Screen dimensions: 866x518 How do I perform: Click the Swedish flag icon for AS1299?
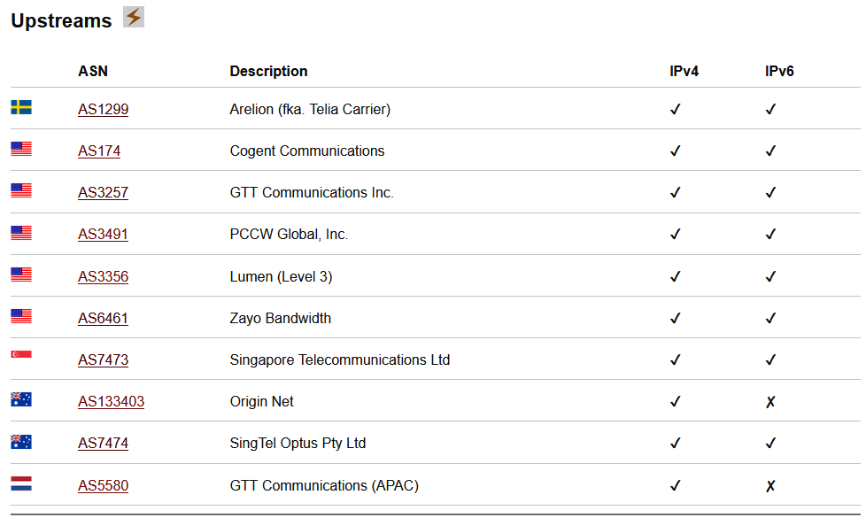point(21,107)
